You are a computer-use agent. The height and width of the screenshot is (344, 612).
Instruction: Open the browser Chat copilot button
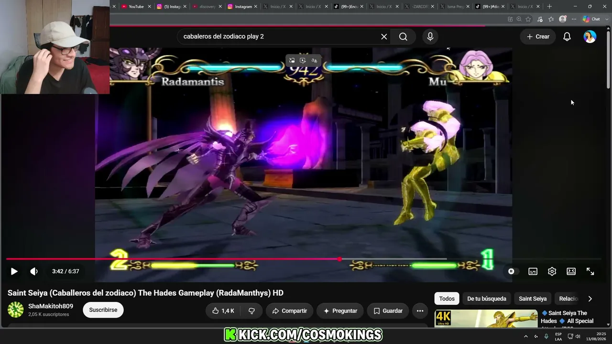pos(591,19)
